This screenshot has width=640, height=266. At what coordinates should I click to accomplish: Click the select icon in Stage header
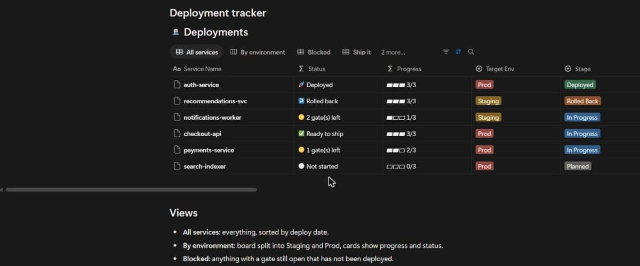click(568, 69)
